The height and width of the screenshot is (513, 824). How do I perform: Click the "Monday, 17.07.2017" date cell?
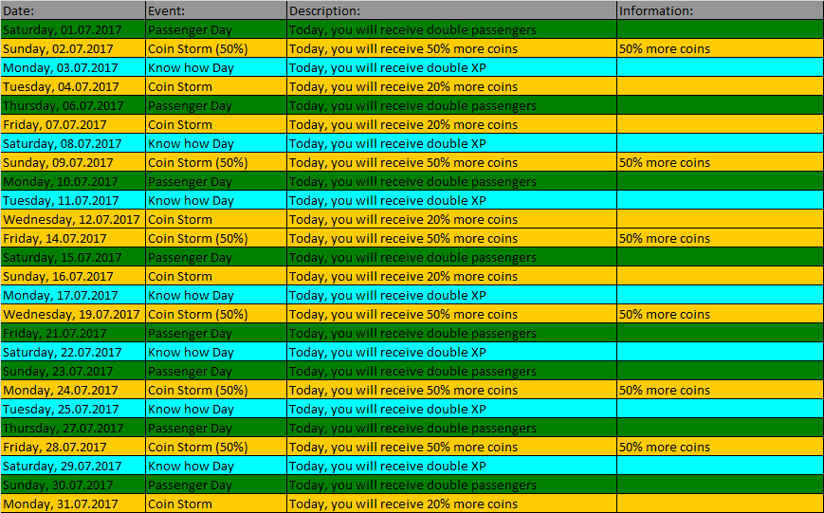(x=73, y=296)
